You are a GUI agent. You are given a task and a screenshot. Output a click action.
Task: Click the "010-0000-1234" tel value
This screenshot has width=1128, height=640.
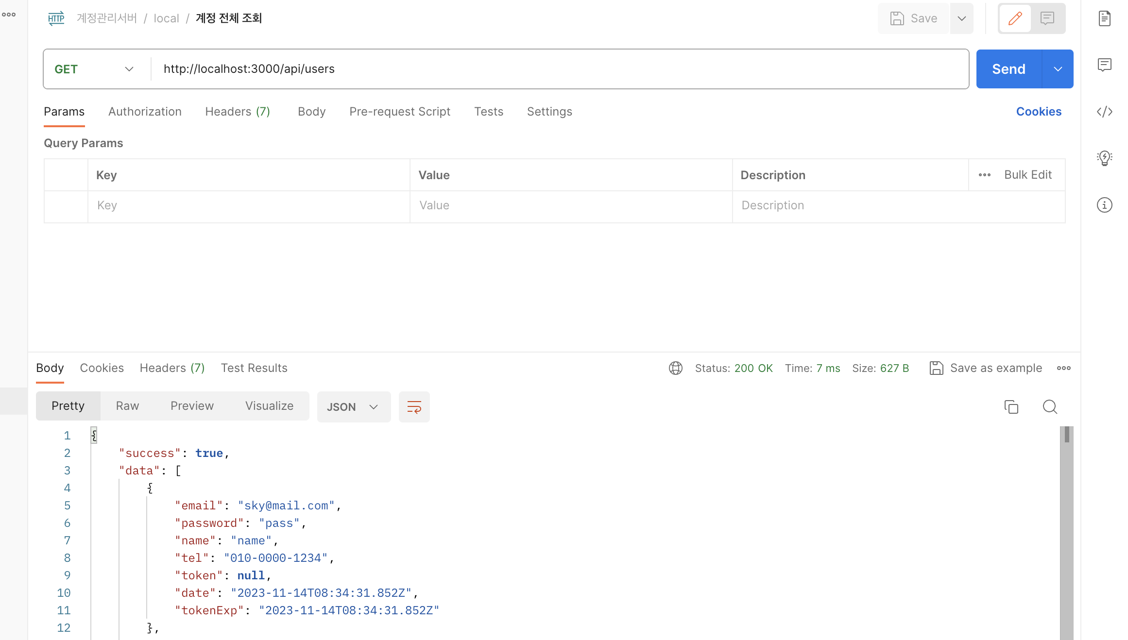(x=275, y=558)
